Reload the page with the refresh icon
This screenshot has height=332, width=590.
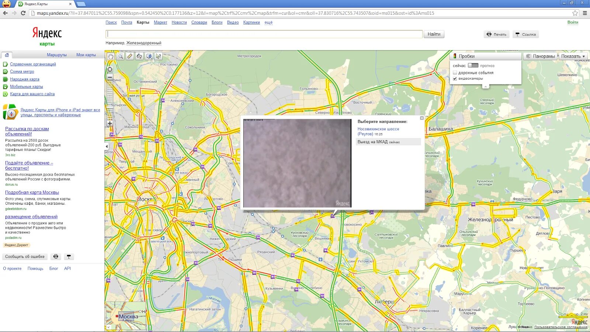click(x=23, y=13)
